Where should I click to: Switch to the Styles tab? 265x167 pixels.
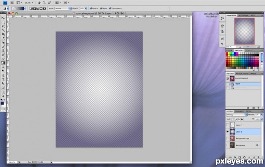click(248, 50)
